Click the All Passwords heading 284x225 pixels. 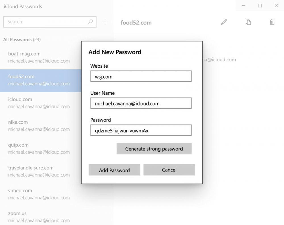click(x=22, y=40)
